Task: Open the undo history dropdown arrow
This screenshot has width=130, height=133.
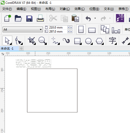Action: point(95,18)
